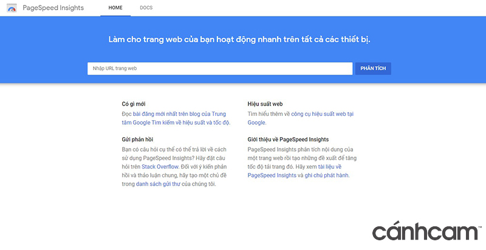Open 'tài liệu về PageSpeed Insights' link
Viewport: 486px width, 250px height.
[295, 171]
